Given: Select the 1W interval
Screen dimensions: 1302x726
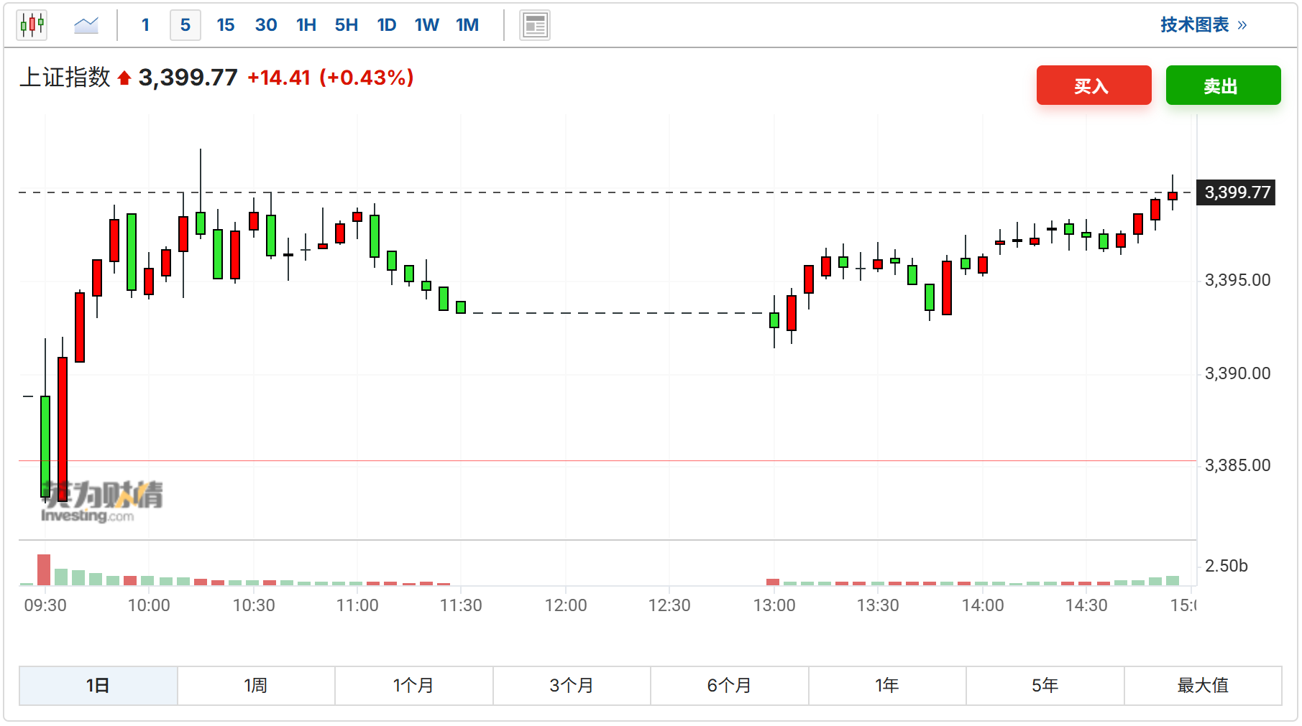Looking at the screenshot, I should pyautogui.click(x=426, y=25).
